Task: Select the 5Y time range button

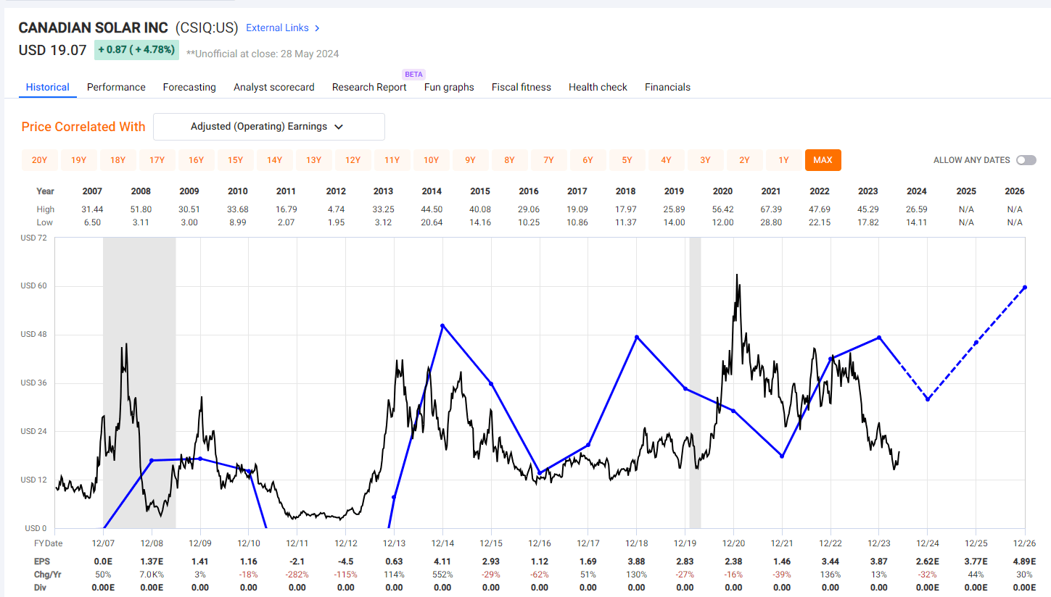Action: [x=627, y=160]
